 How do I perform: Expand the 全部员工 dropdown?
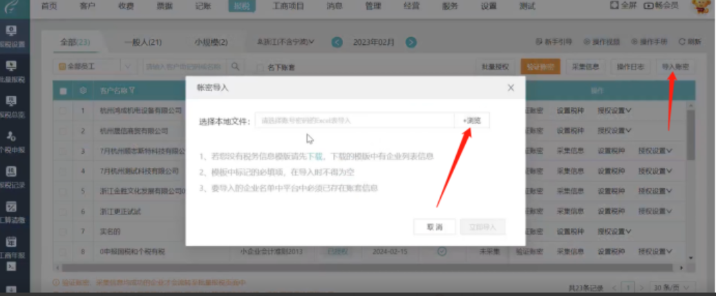pos(127,67)
